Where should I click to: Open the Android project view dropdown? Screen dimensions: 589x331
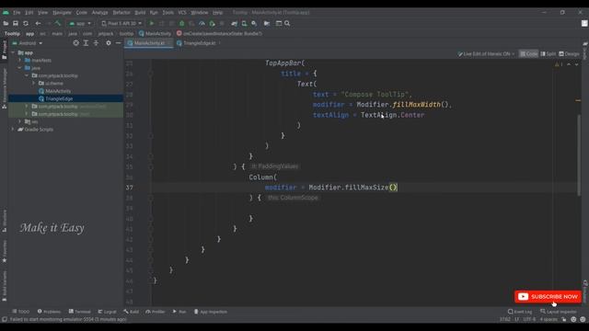tap(27, 43)
